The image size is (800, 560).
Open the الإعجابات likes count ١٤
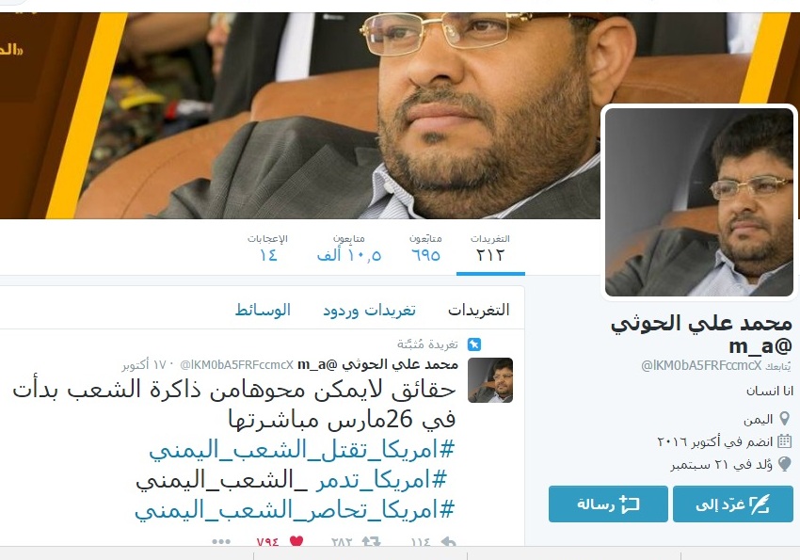point(268,248)
